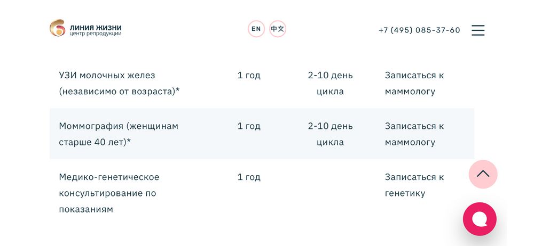Viewport: 534px width, 246px height.
Task: Click the Линия жизни logo emblem
Action: 57,28
